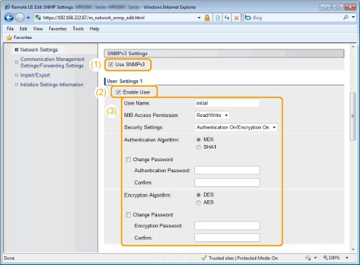Select the SHA1 authentication algorithm

click(199, 147)
